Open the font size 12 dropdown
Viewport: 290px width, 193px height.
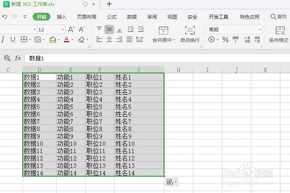63,29
